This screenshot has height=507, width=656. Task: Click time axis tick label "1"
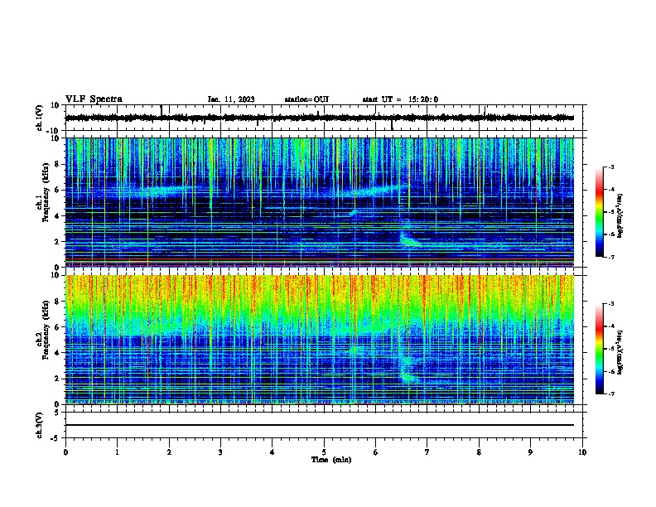click(117, 452)
